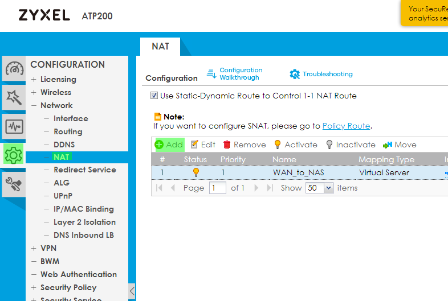Expand the VPN menu section
448x301 pixels.
pos(34,248)
